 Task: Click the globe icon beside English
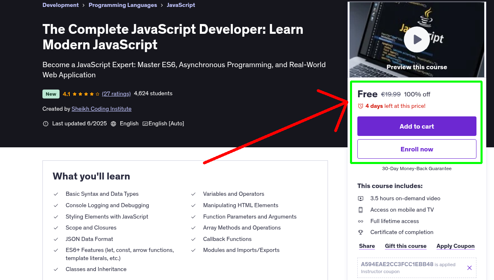click(x=113, y=124)
